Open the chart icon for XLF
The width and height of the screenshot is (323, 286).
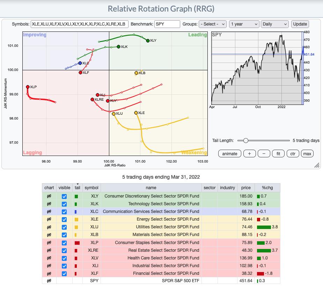(x=49, y=274)
